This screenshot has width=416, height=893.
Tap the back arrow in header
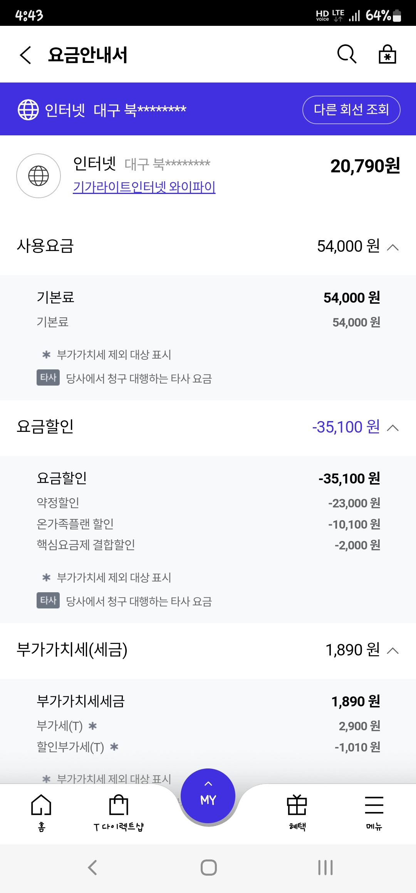pyautogui.click(x=25, y=55)
